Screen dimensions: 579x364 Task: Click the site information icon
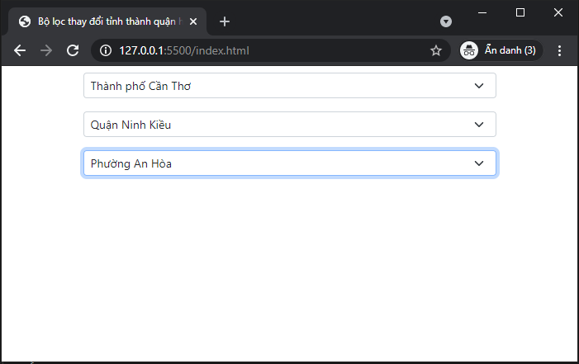(x=106, y=50)
